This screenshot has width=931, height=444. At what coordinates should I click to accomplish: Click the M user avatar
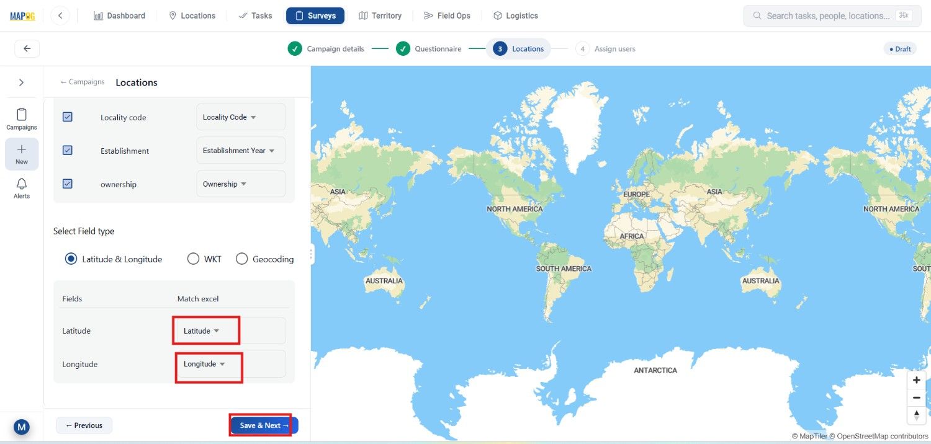[x=22, y=427]
